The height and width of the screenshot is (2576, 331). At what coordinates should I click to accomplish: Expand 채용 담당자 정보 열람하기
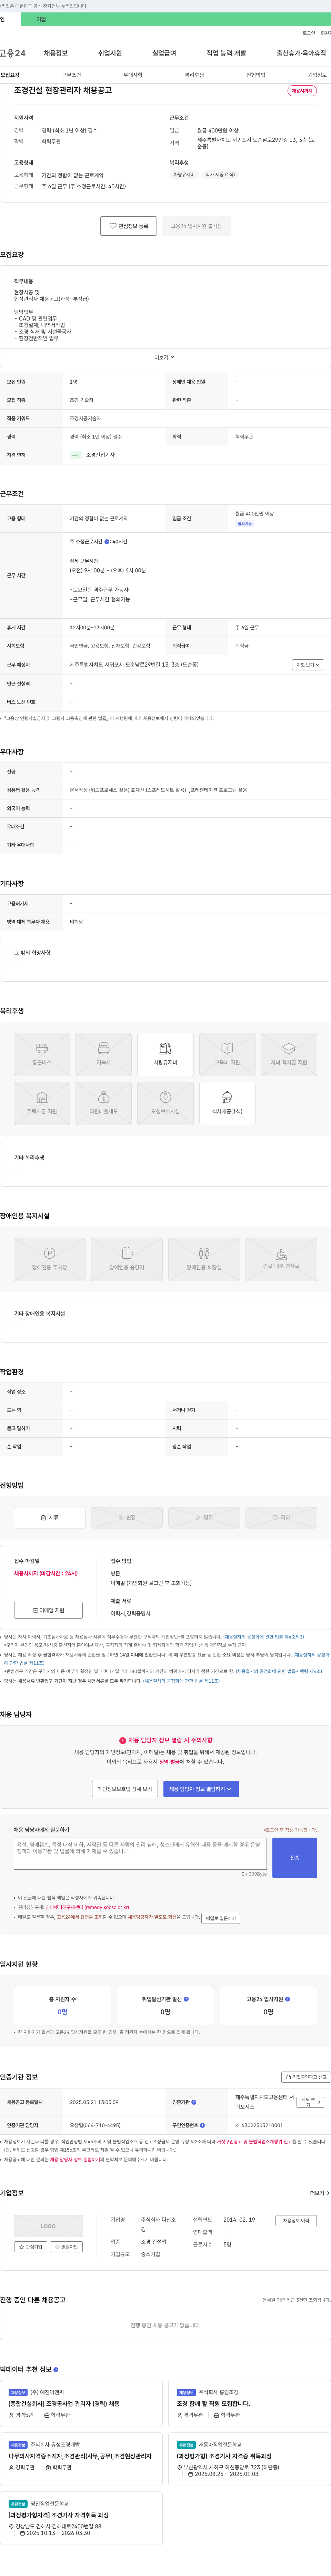click(201, 1789)
